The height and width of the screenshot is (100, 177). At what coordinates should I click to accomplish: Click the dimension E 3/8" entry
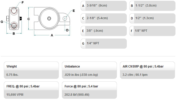pyautogui.click(x=104, y=31)
